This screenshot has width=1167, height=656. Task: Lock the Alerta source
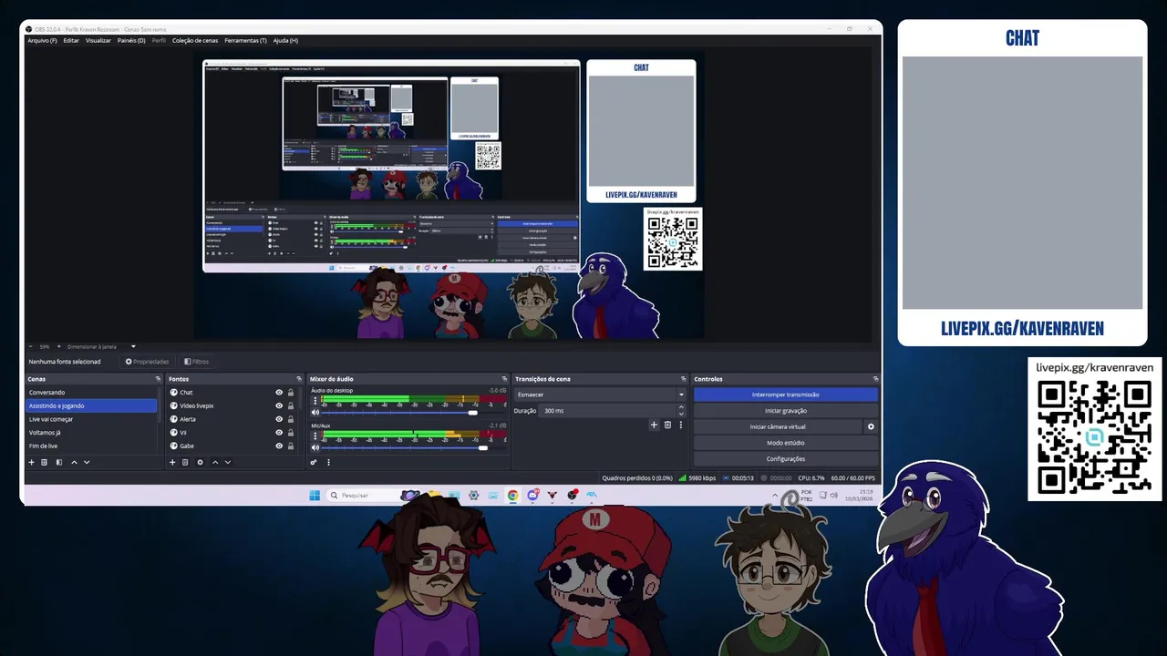291,419
